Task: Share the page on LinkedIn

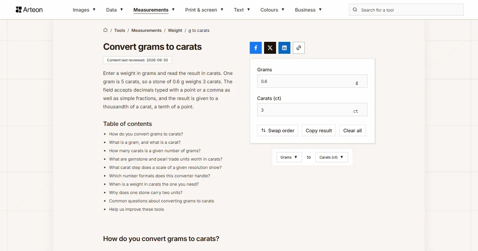Action: click(284, 48)
